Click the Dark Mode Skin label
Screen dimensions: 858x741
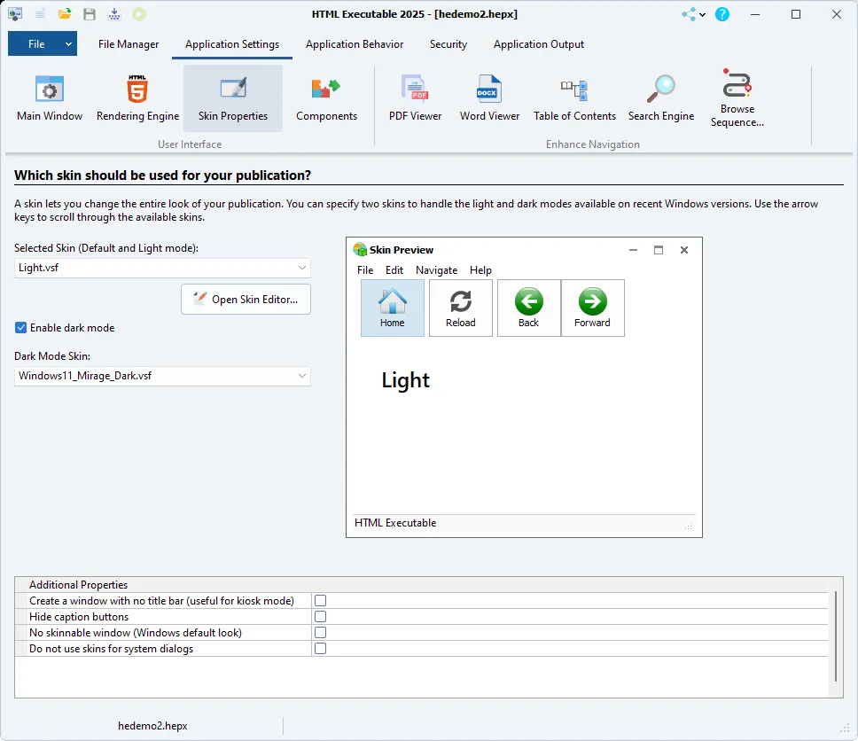click(52, 356)
